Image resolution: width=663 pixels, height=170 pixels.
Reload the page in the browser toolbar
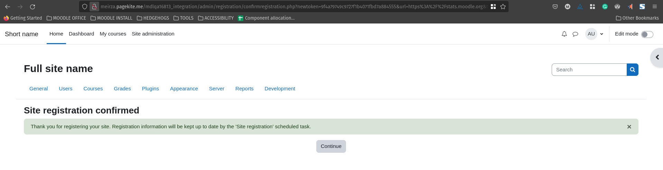pyautogui.click(x=32, y=7)
